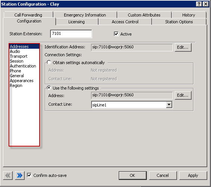Click inside Station Extension field
This screenshot has width=211, height=187.
point(71,34)
